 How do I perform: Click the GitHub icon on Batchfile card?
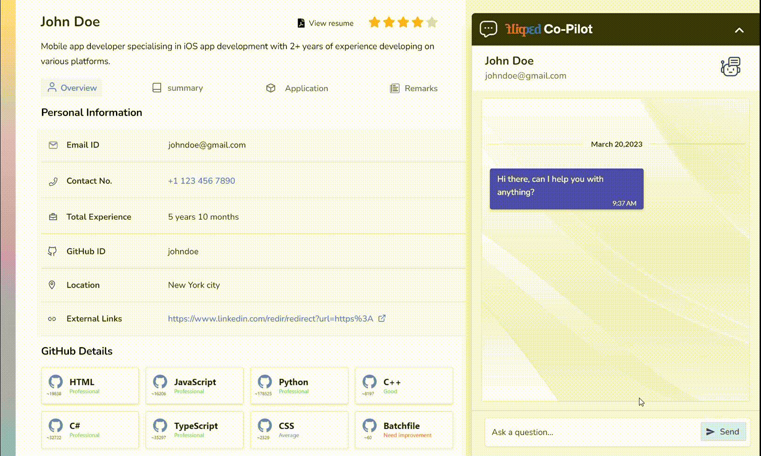(x=369, y=425)
